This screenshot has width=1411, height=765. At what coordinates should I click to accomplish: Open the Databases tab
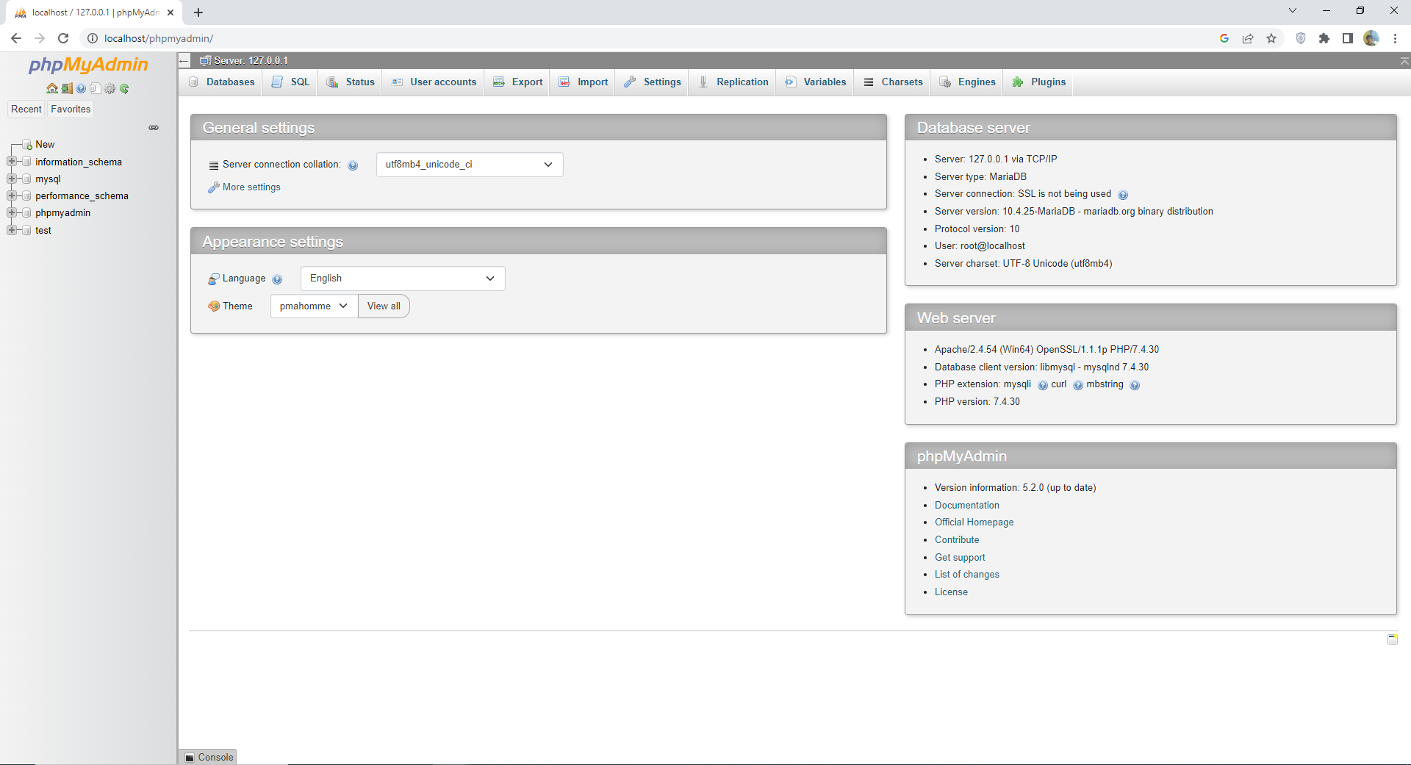tap(222, 82)
